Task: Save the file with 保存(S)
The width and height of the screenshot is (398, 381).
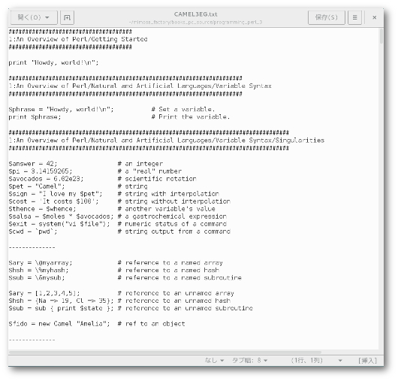Action: [327, 17]
